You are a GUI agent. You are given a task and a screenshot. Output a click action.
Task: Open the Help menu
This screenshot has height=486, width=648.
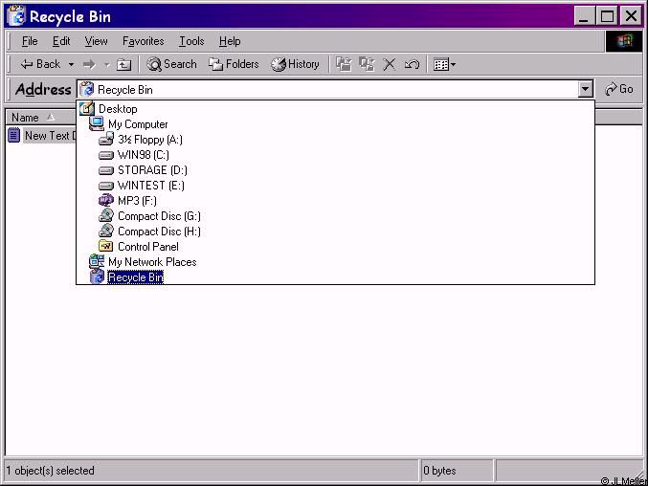tap(230, 41)
